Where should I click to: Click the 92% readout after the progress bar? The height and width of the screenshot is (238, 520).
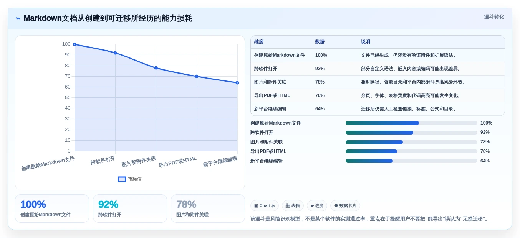coord(485,132)
